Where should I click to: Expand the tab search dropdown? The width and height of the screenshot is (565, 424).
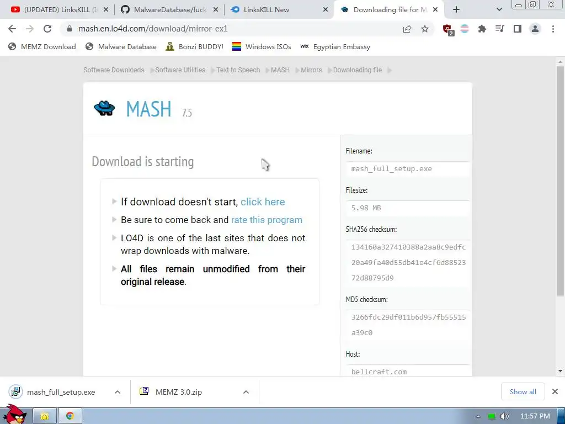(499, 10)
